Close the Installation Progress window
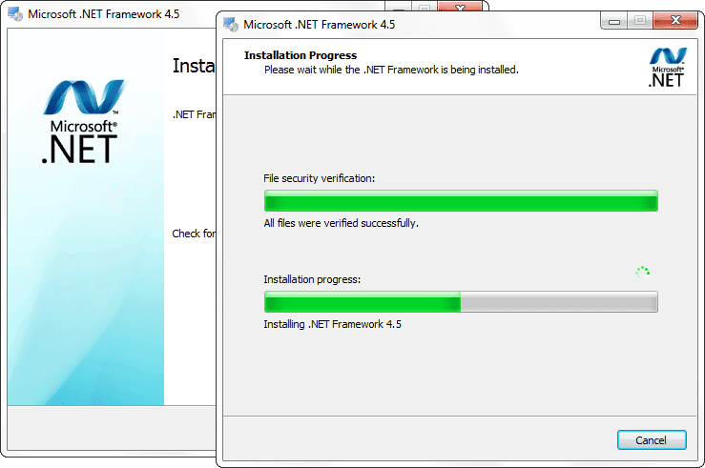The height and width of the screenshot is (468, 705). [674, 21]
